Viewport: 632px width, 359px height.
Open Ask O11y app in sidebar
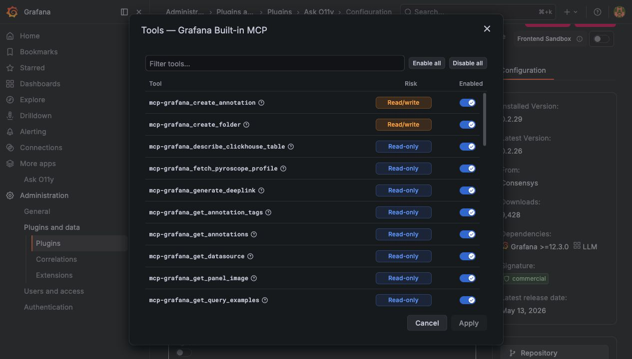39,179
